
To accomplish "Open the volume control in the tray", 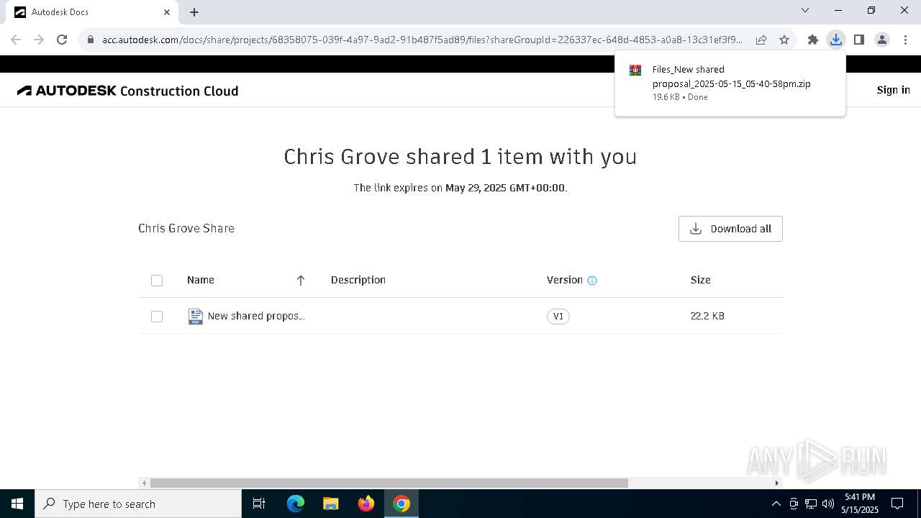I will pyautogui.click(x=828, y=504).
